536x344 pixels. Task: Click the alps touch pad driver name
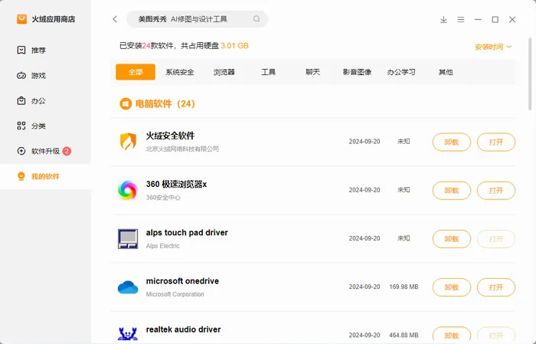pos(187,232)
